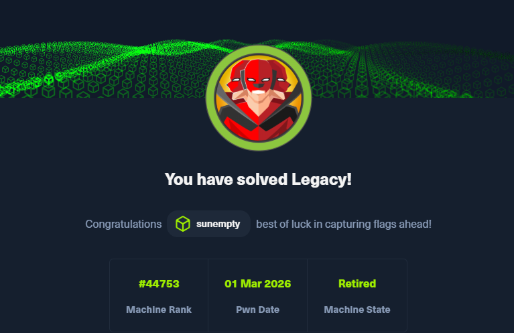Image resolution: width=514 pixels, height=333 pixels.
Task: Open the sunempty user profile link
Action: point(209,224)
